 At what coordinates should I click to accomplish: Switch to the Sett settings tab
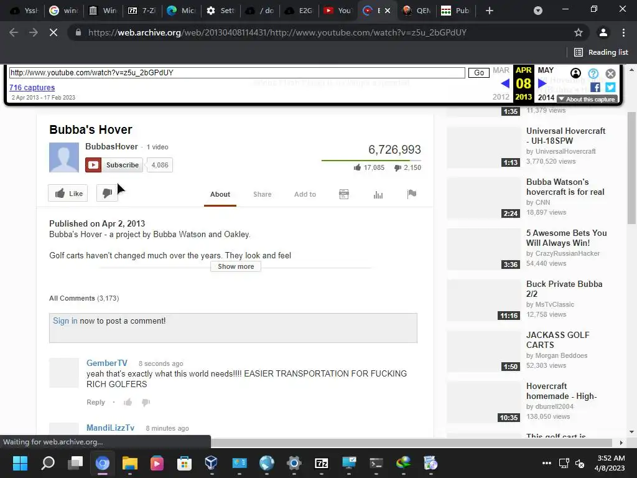pyautogui.click(x=221, y=11)
